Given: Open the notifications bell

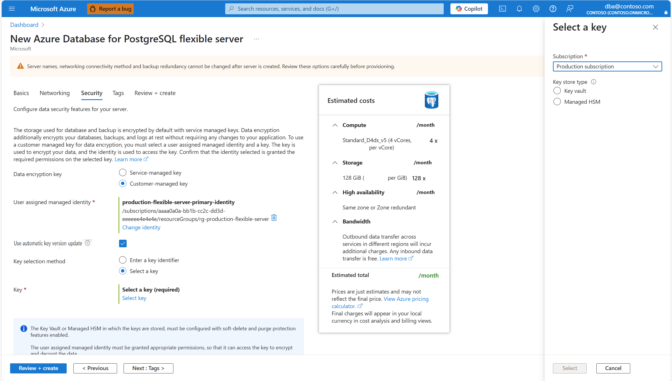Looking at the screenshot, I should [519, 9].
